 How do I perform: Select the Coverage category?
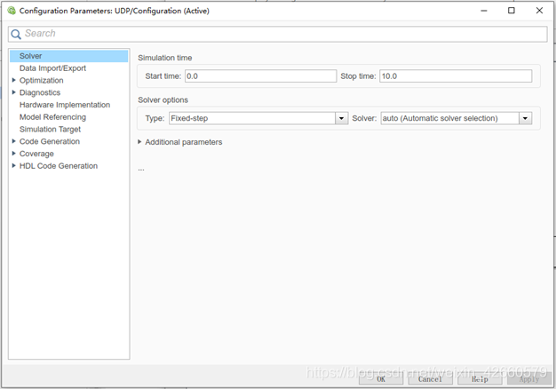(36, 154)
